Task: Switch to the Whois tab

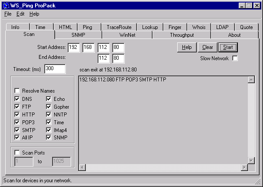Action: pos(199,27)
